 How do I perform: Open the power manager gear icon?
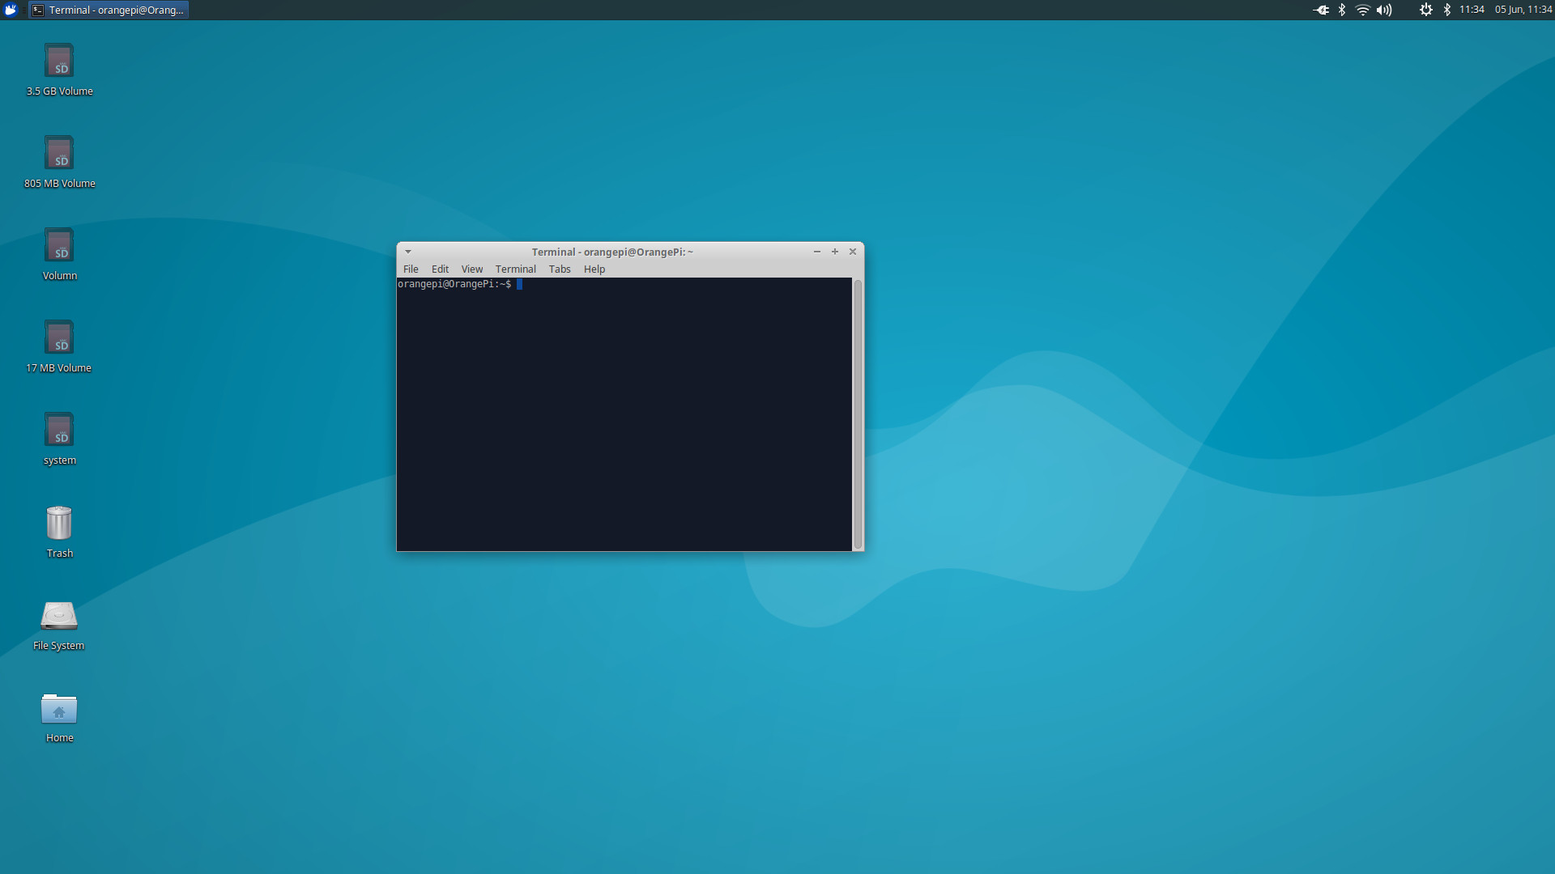pyautogui.click(x=1425, y=10)
